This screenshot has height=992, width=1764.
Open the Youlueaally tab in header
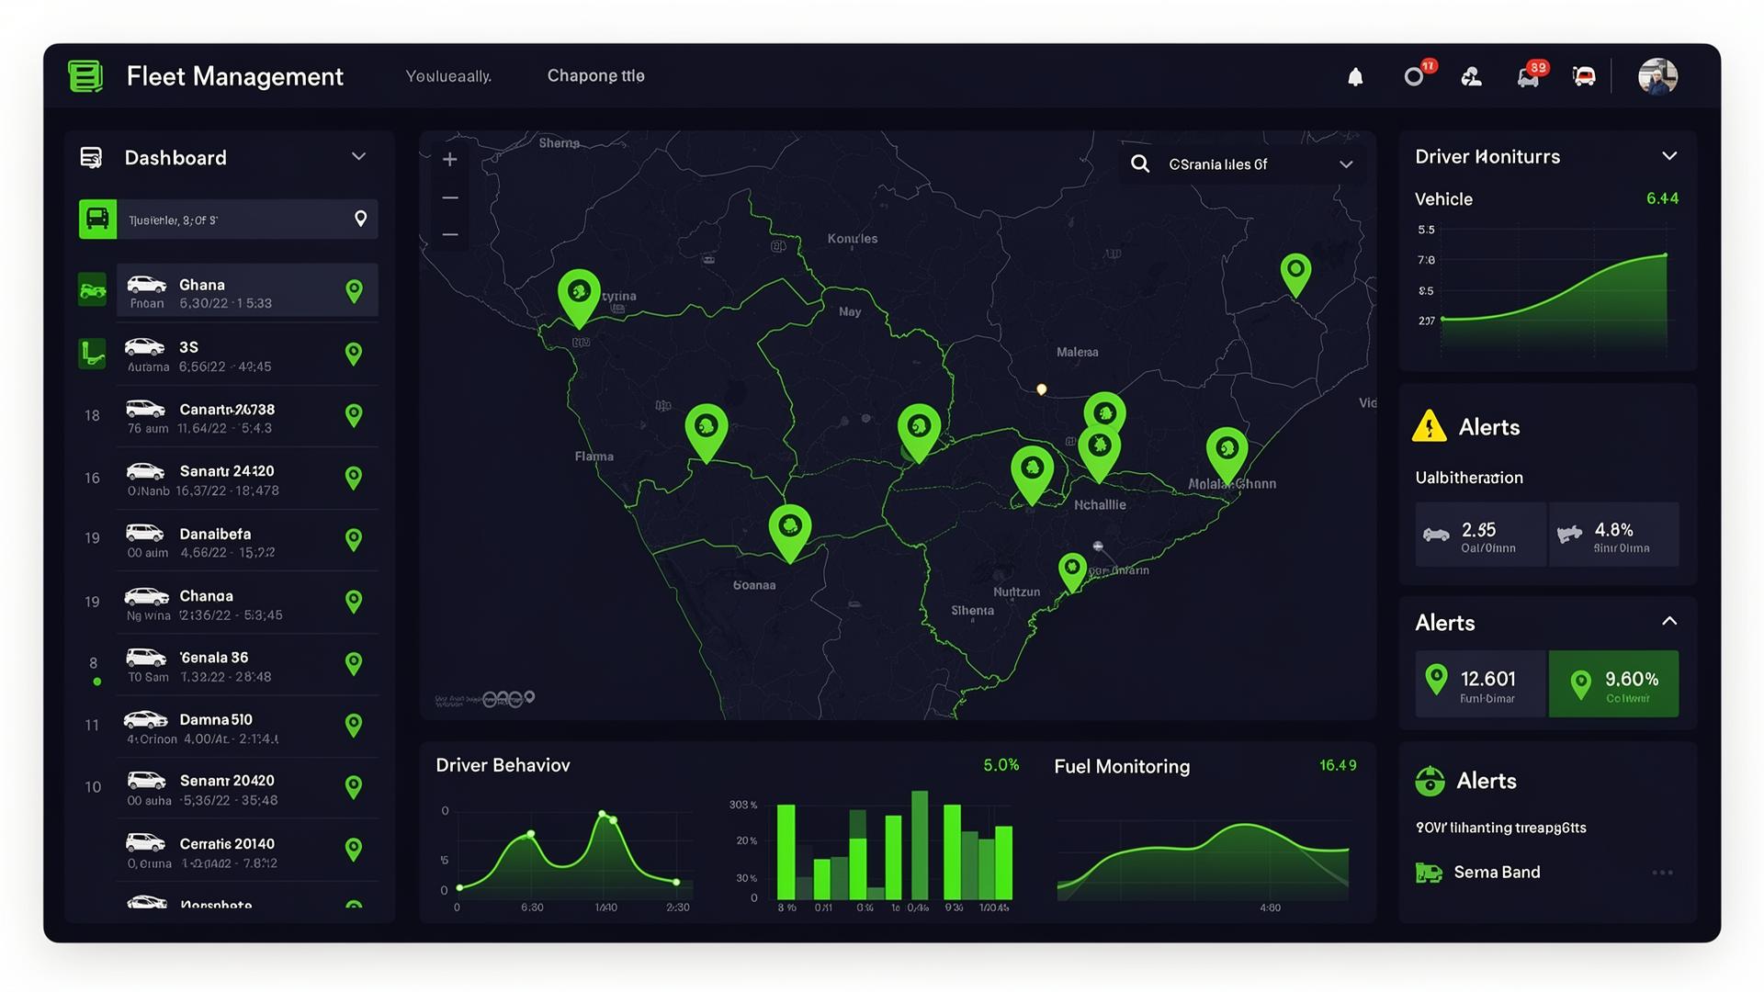pyautogui.click(x=448, y=76)
